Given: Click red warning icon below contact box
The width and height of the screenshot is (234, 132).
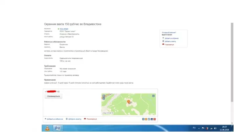Looking at the screenshot, I should pos(85,119).
